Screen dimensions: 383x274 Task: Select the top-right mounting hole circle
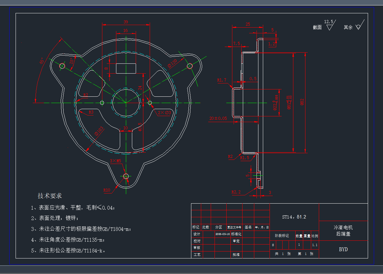[190, 66]
